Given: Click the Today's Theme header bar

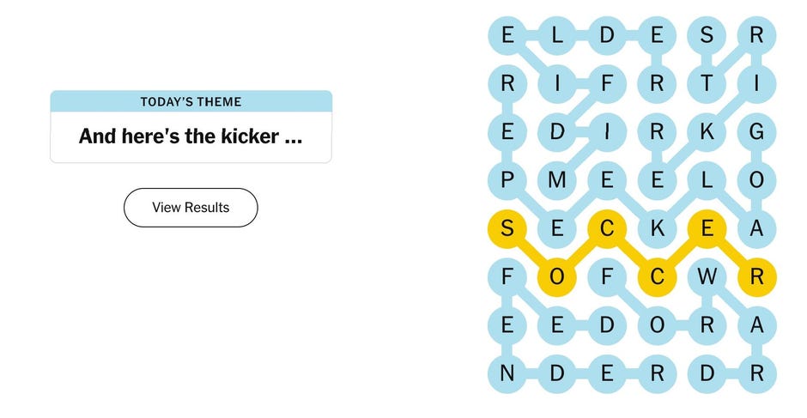Looking at the screenshot, I should [191, 102].
